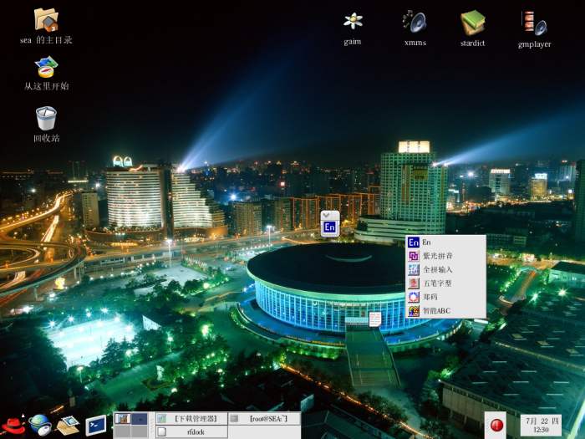Viewport: 585px width, 439px height.
Task: Click the En button on floating bar
Action: coord(329,227)
